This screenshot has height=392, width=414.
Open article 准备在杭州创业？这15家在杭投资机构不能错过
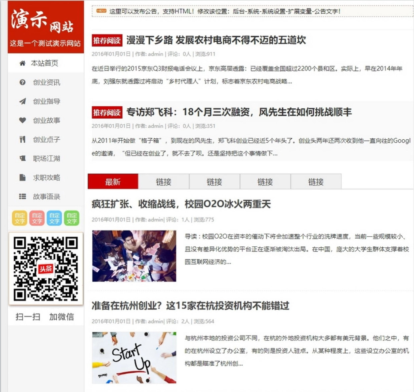(x=190, y=306)
